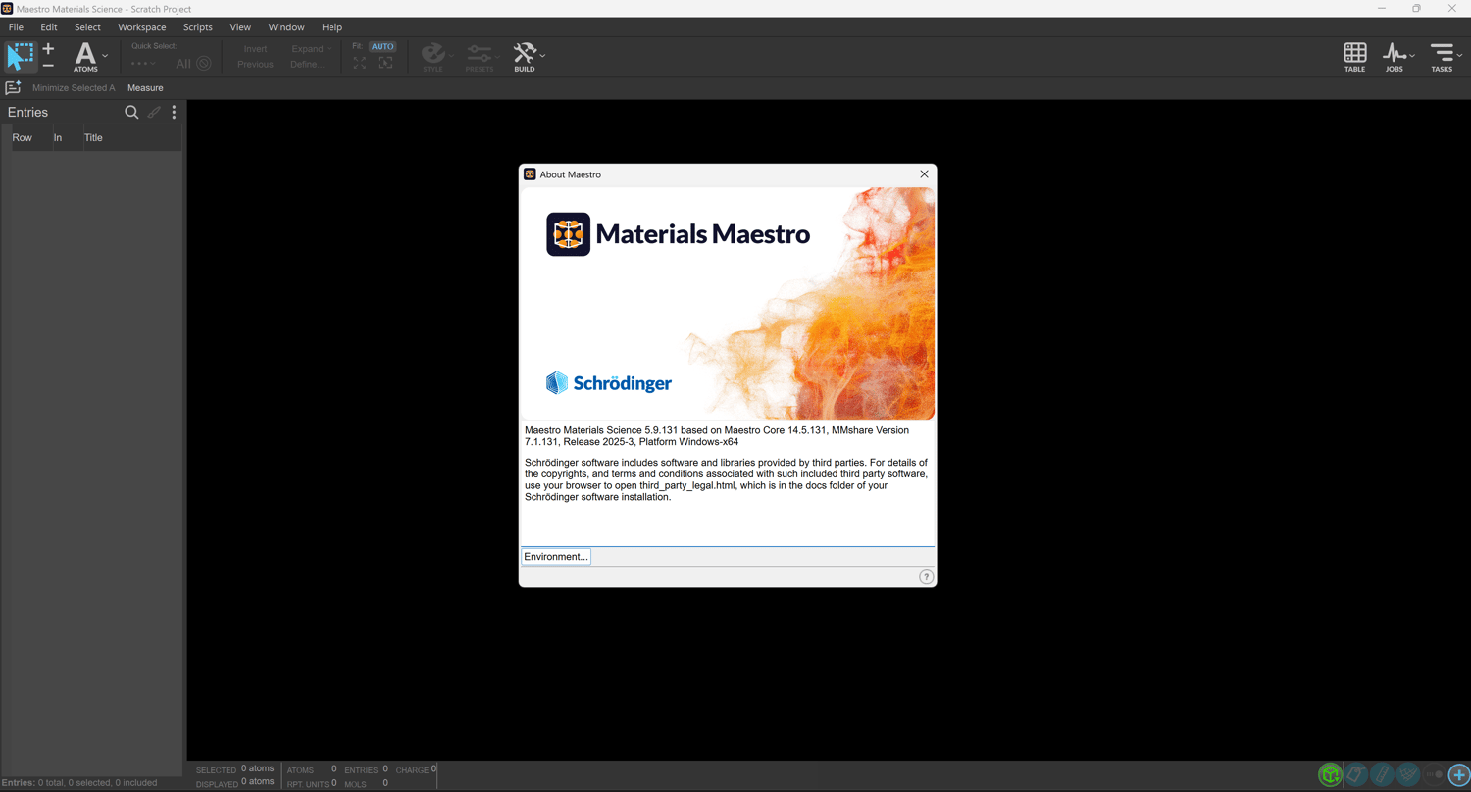Open the Select menu
1471x792 pixels.
[x=87, y=27]
